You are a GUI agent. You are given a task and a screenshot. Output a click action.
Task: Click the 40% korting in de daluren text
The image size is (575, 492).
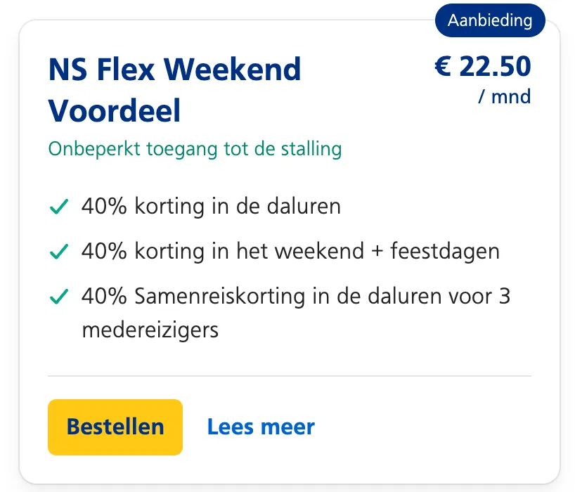(x=211, y=207)
